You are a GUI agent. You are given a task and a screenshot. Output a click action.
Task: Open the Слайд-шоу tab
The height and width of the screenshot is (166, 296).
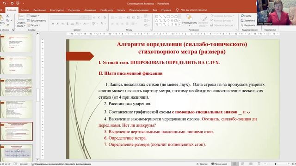[x=107, y=10]
